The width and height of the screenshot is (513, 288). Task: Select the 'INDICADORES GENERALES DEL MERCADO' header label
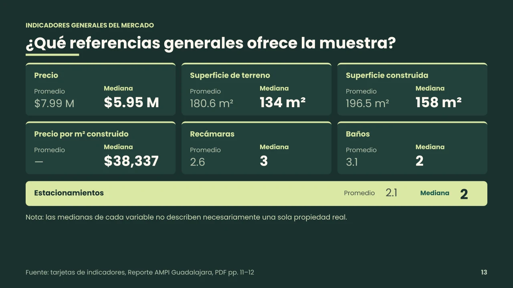[90, 25]
